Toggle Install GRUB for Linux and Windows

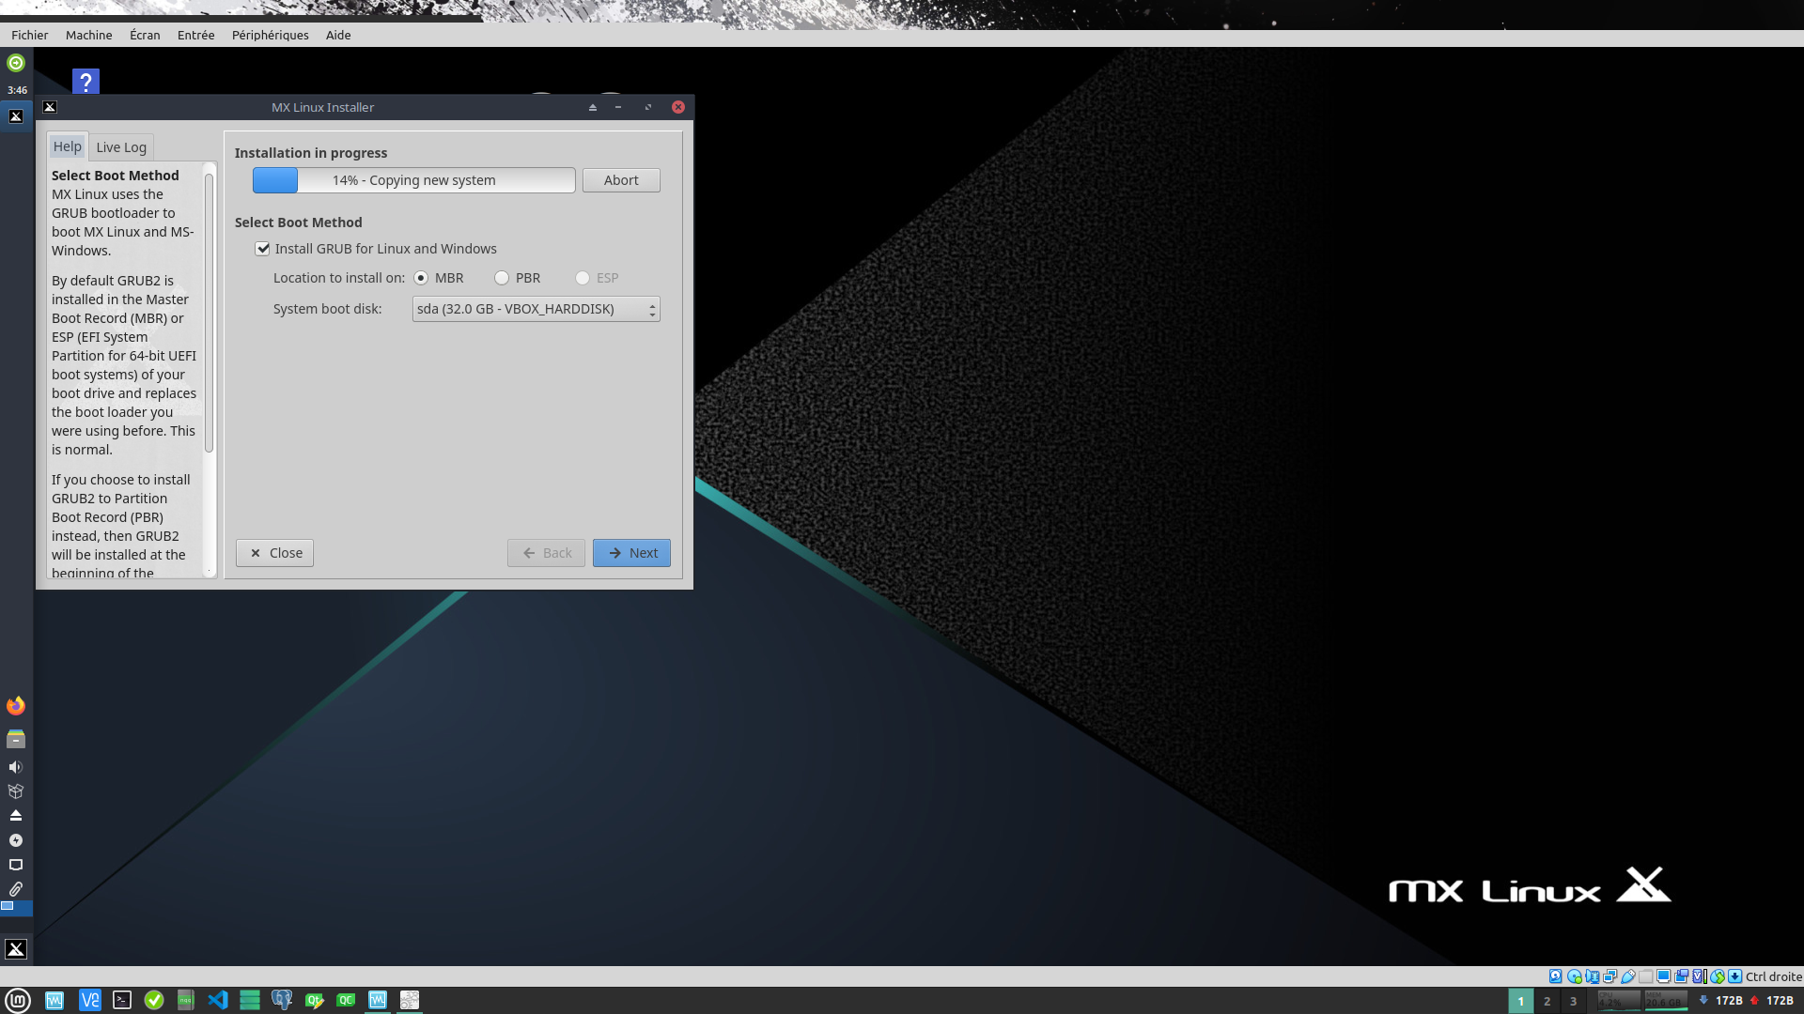click(x=263, y=249)
